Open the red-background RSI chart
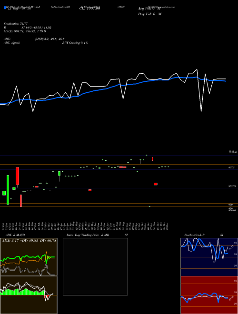 (209, 295)
